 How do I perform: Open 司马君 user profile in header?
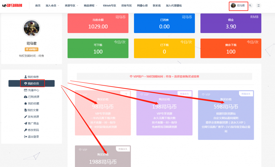pyautogui.click(x=238, y=6)
